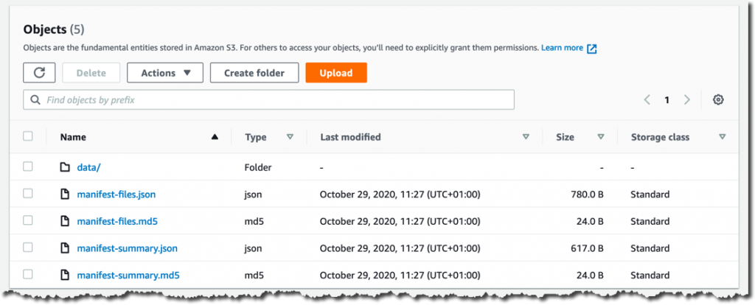This screenshot has width=755, height=305.
Task: Go to next page arrow
Action: click(x=687, y=100)
